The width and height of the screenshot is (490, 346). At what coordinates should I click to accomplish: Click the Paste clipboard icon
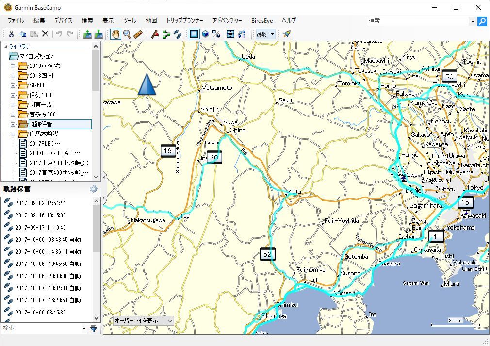pos(34,34)
